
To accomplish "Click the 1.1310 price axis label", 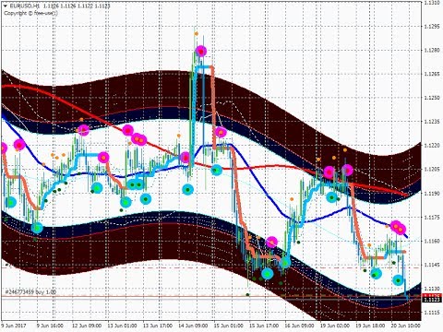I will coord(432,3).
